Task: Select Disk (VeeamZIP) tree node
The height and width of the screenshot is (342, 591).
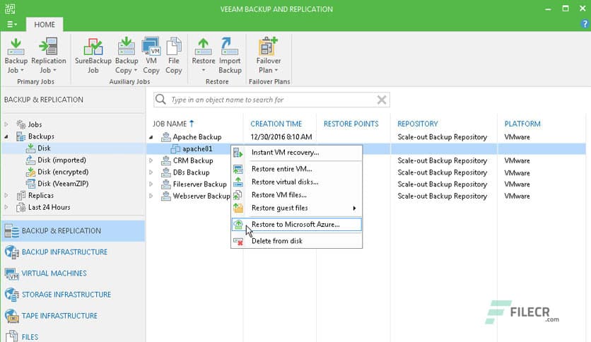Action: (63, 184)
